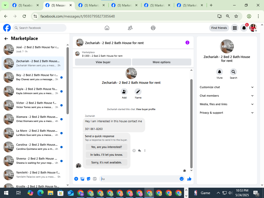
Task: Open Outlook from the taskbar
Action: [71, 193]
